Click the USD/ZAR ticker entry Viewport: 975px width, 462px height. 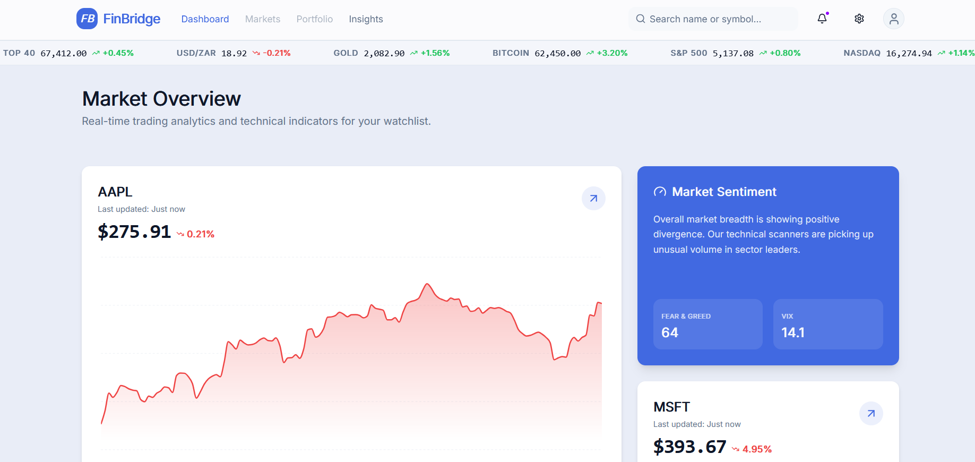(x=233, y=53)
